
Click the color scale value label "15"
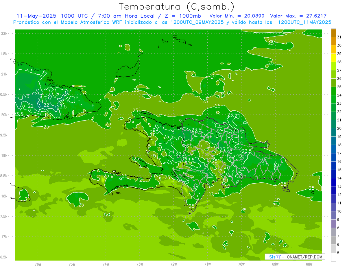(x=339, y=170)
